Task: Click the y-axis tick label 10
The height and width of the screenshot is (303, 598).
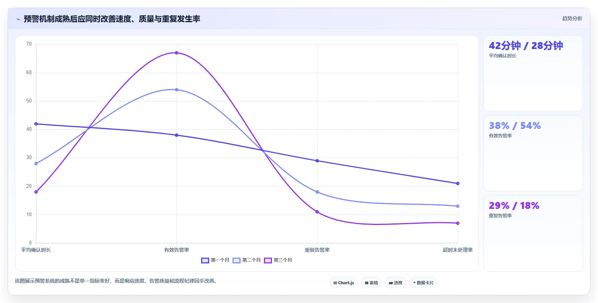Action: coord(29,215)
